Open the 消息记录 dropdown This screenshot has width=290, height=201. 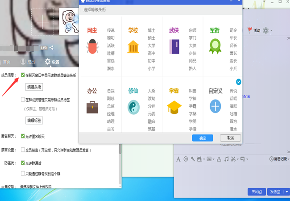coord(288,159)
